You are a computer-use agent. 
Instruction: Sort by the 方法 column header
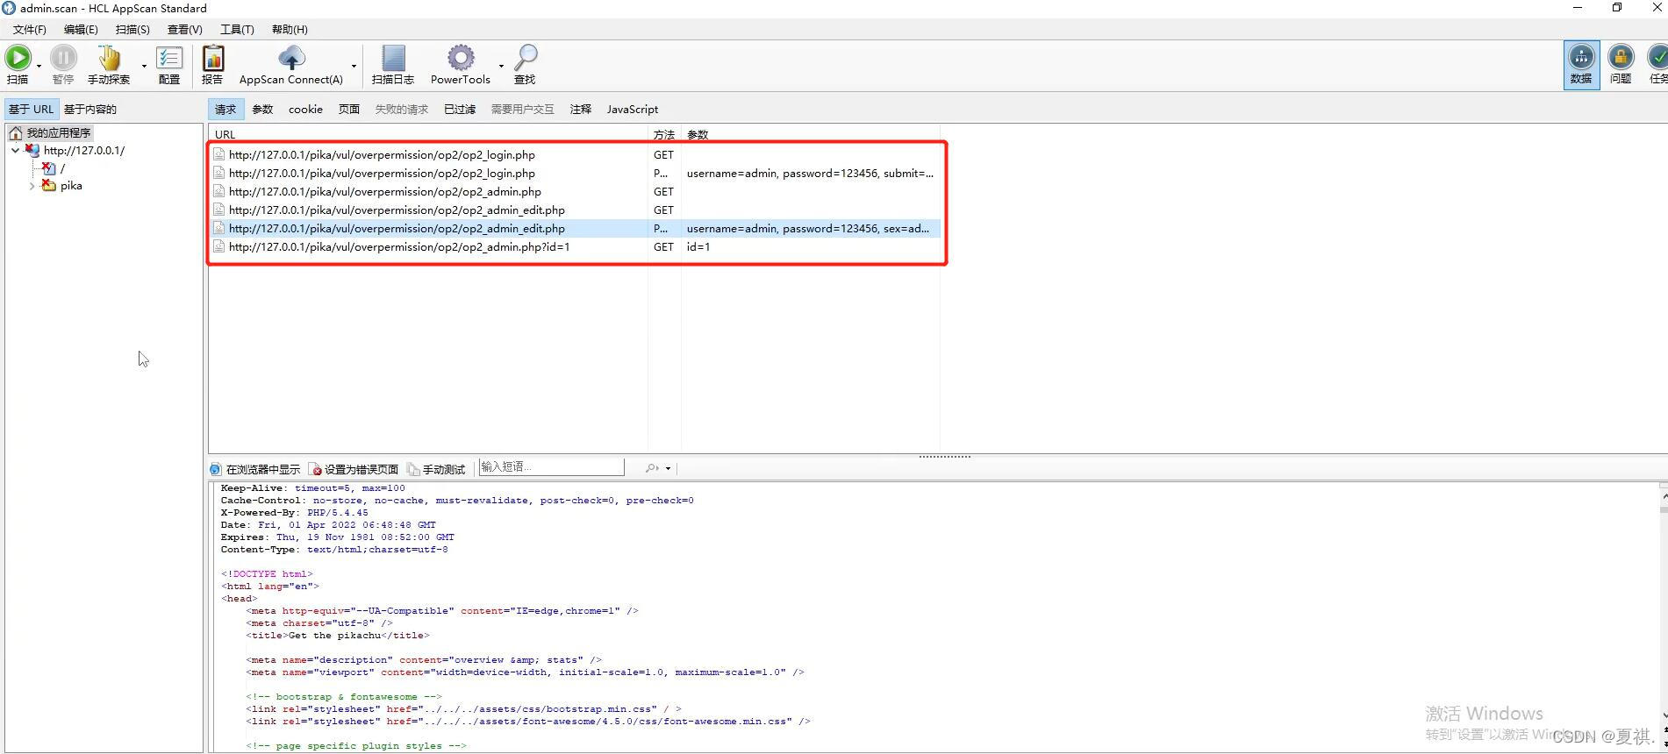664,134
